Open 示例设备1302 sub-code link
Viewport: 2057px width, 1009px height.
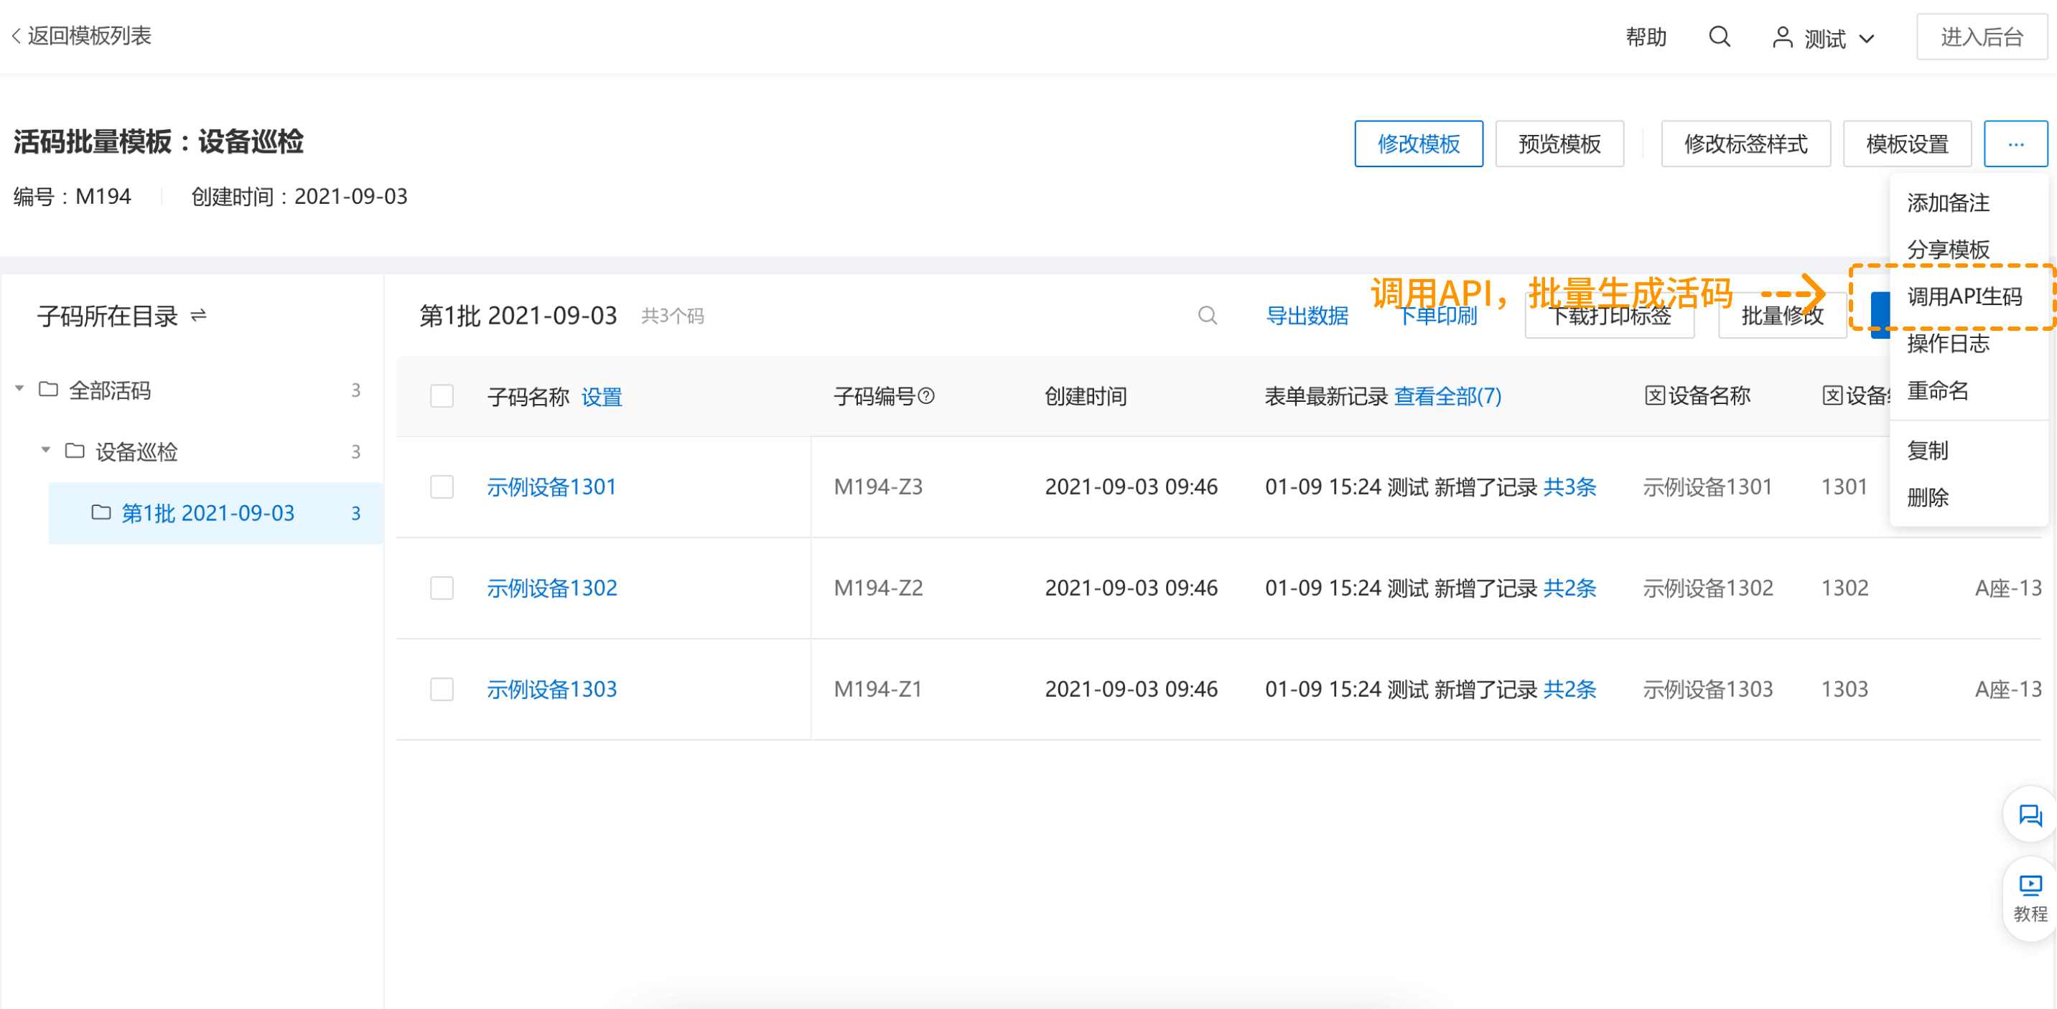(552, 588)
